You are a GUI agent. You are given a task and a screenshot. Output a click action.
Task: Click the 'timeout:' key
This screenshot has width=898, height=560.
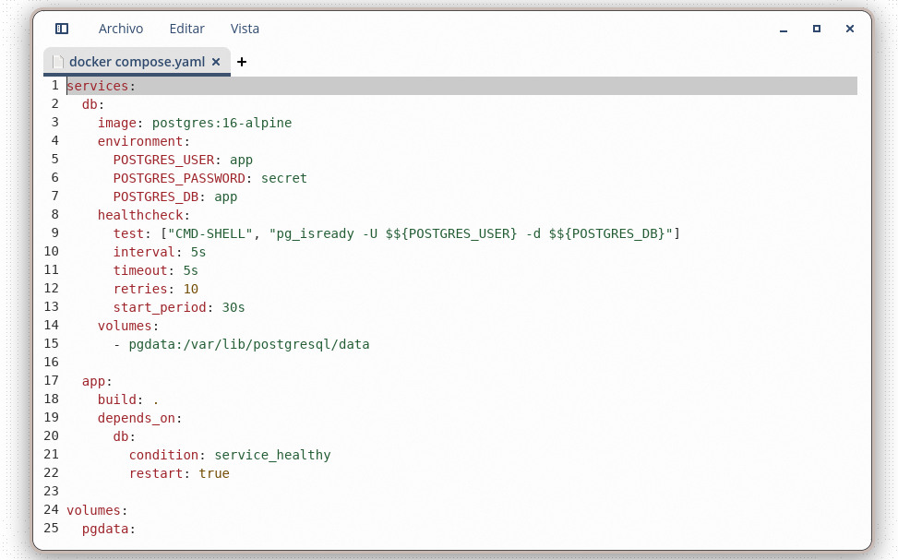click(x=144, y=270)
